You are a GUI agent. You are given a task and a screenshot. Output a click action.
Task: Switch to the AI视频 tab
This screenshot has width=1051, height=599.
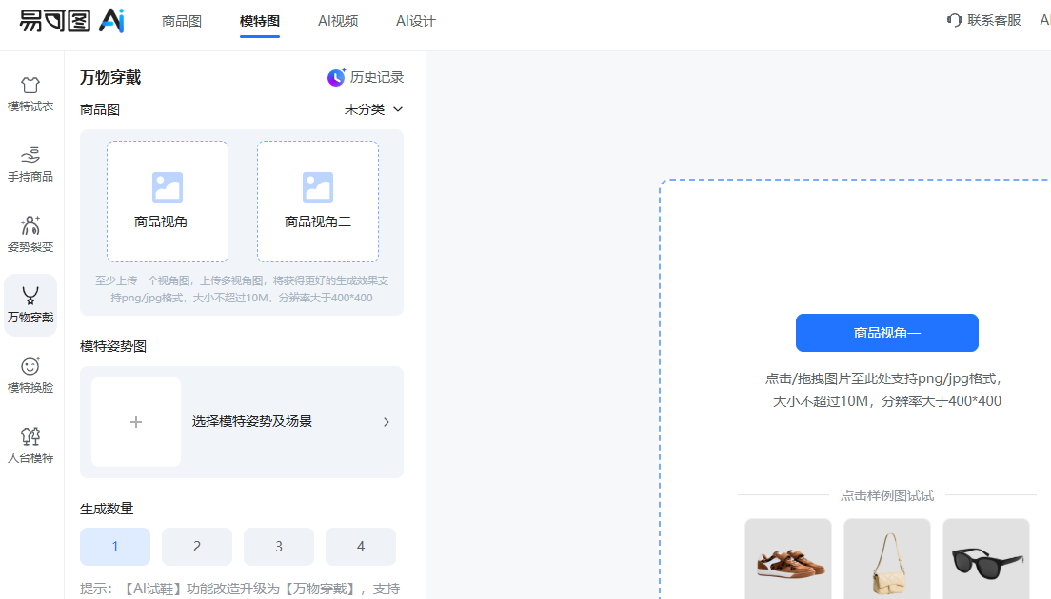pos(338,21)
